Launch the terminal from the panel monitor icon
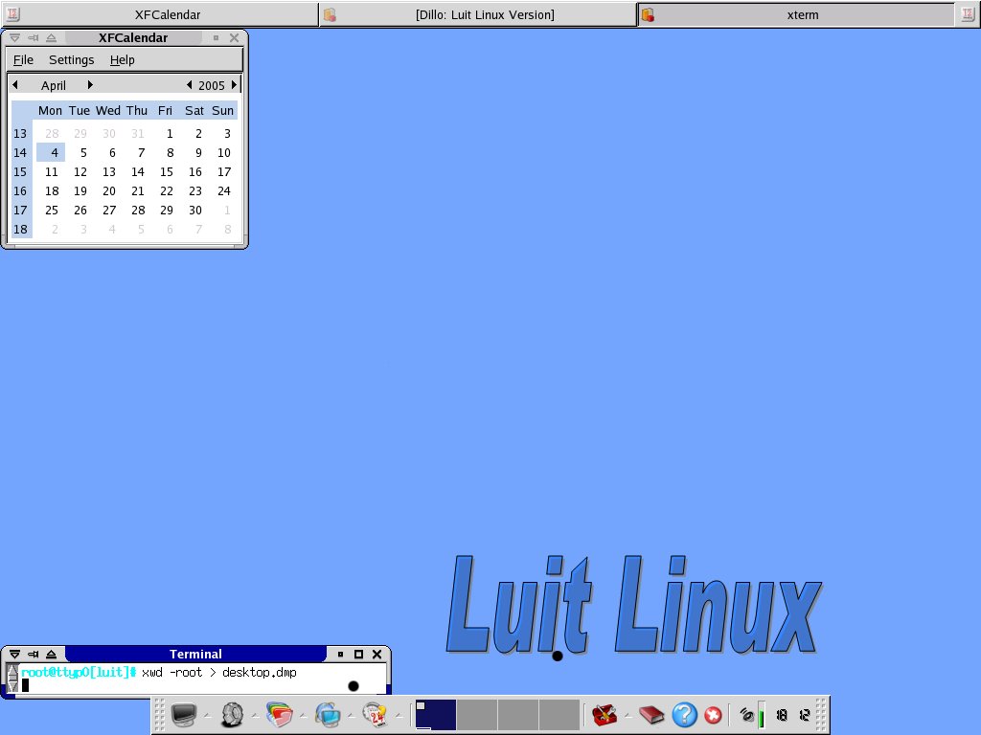The width and height of the screenshot is (981, 735). tap(184, 714)
